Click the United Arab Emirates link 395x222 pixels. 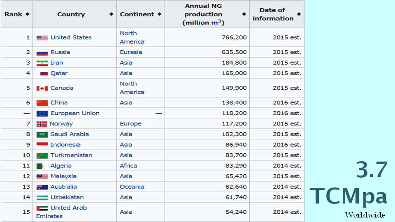[x=68, y=208]
